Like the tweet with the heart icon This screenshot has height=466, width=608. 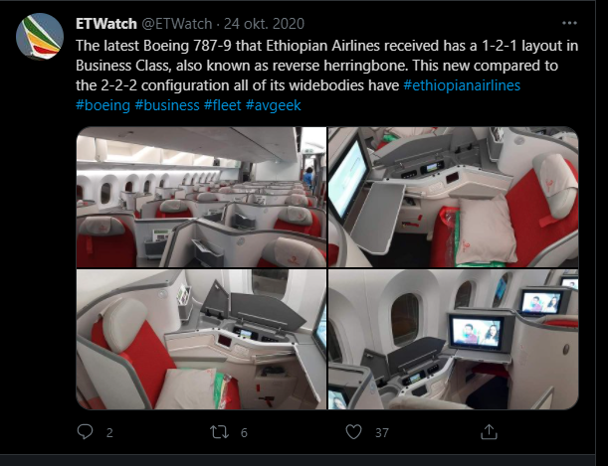pyautogui.click(x=353, y=432)
